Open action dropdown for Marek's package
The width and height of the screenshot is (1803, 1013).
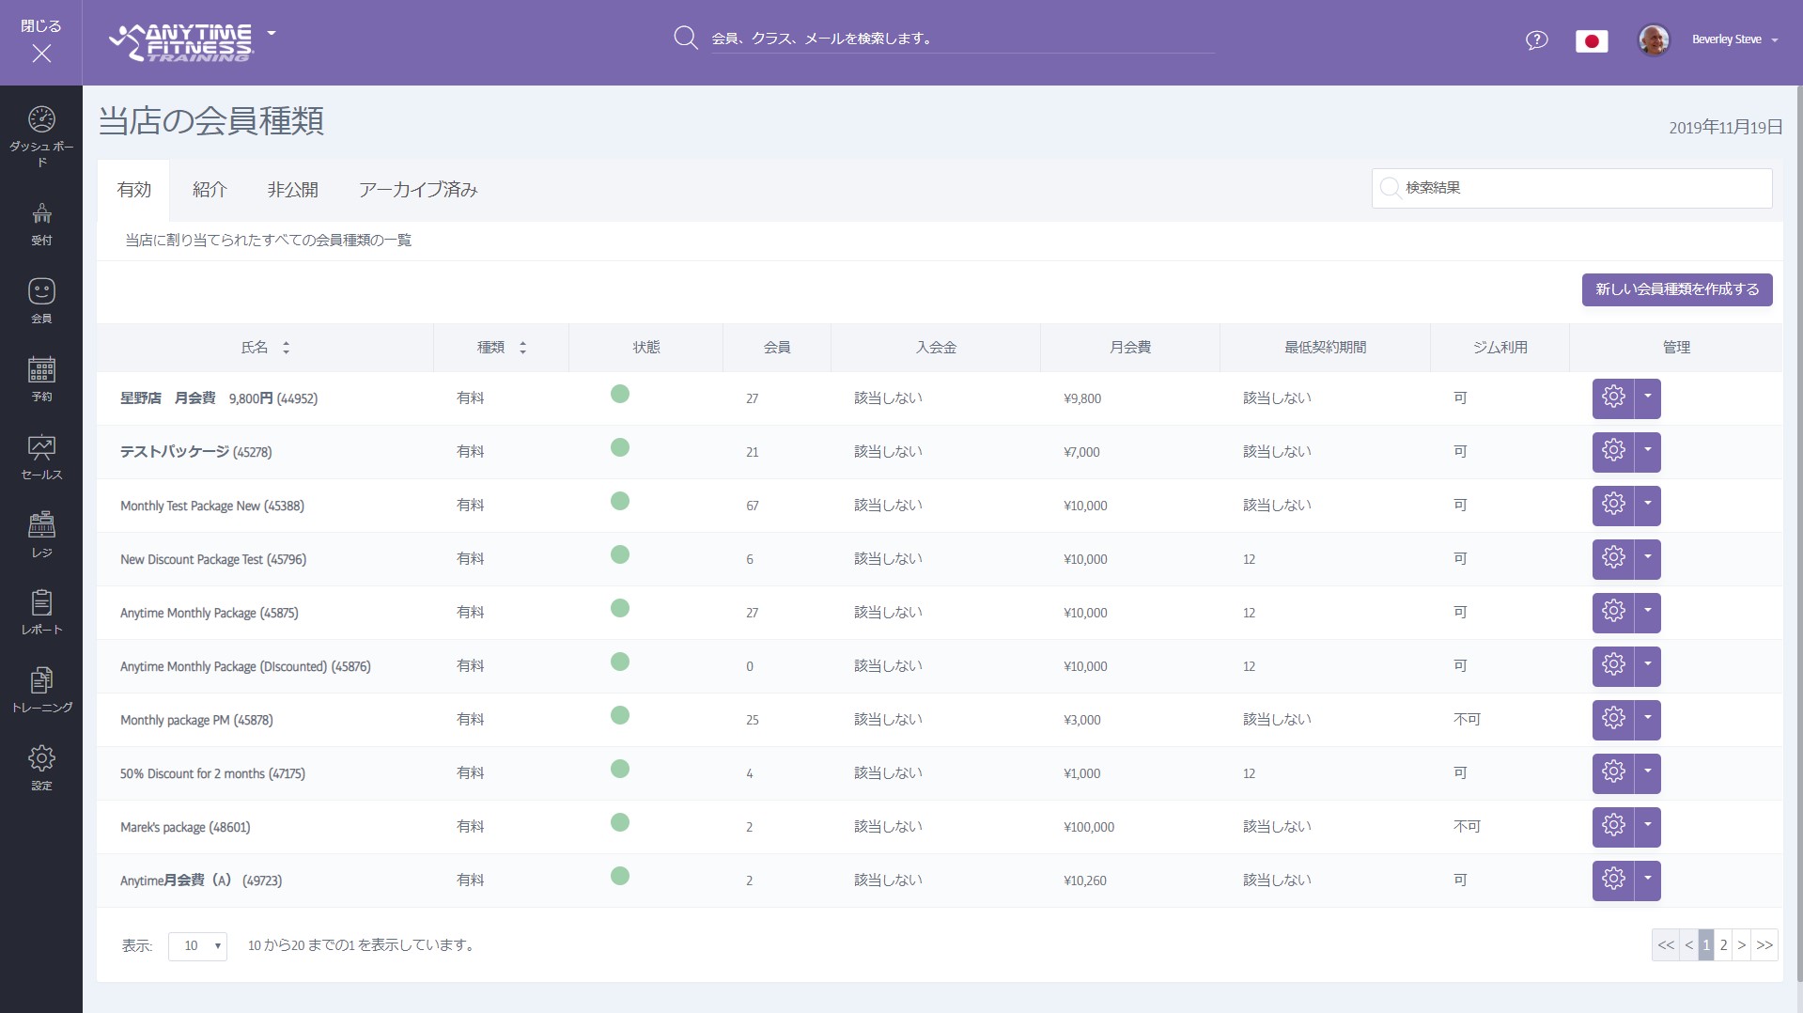click(1648, 827)
